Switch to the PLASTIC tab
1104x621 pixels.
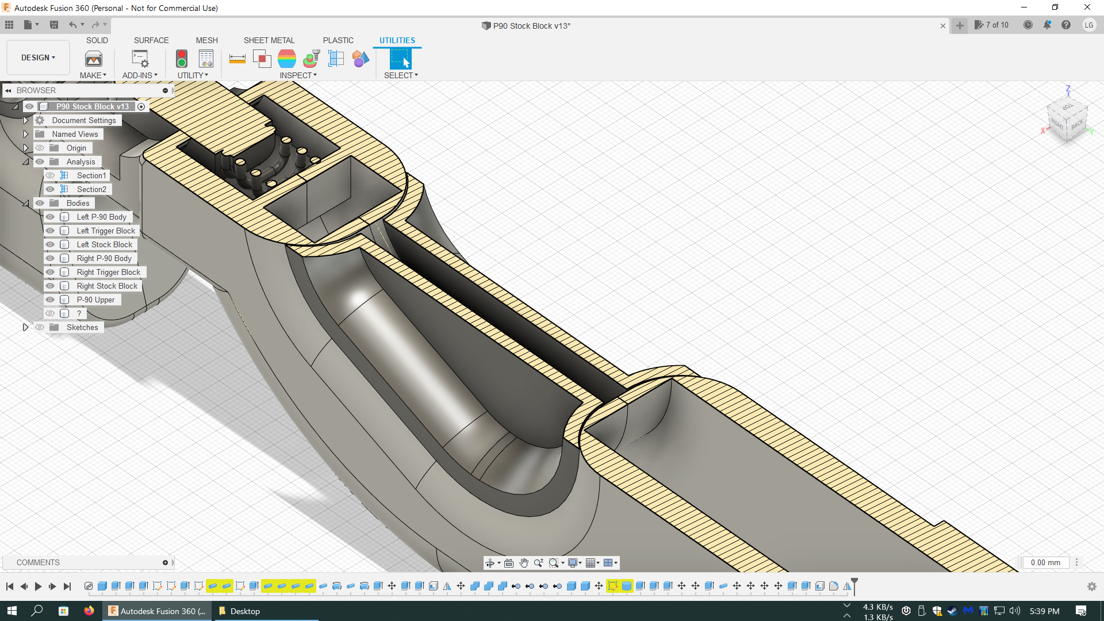pos(338,40)
